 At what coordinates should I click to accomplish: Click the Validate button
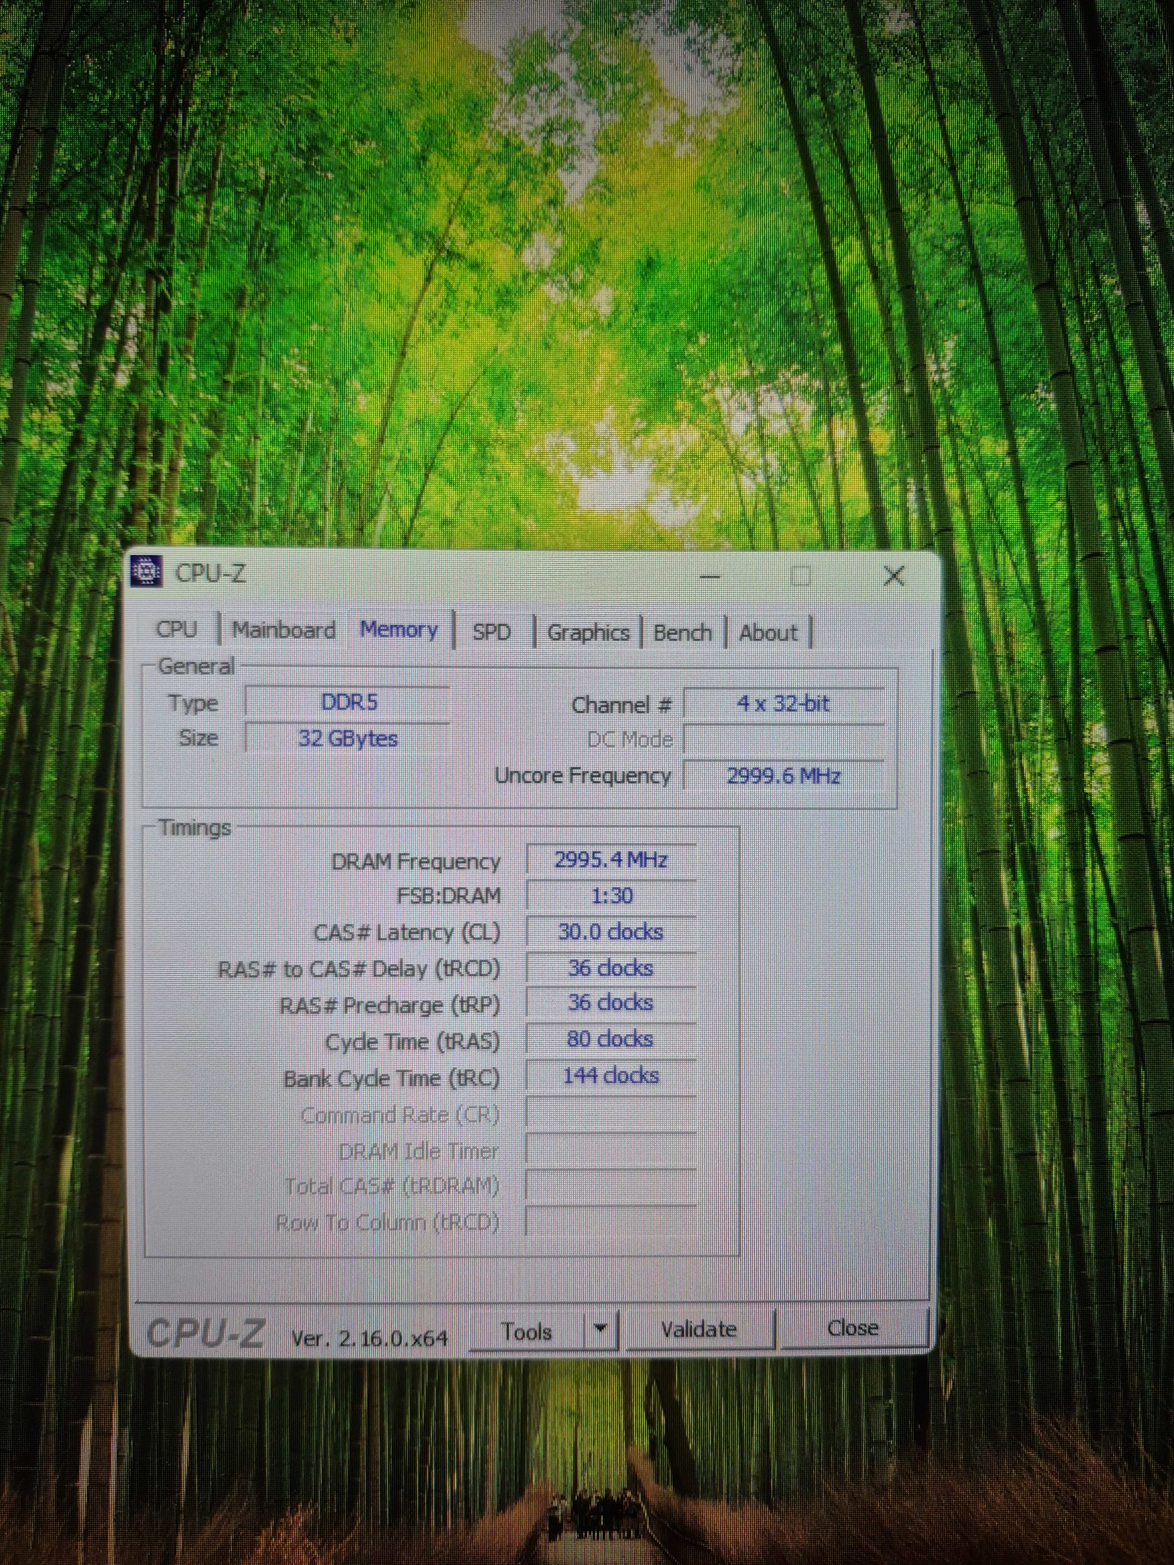coord(699,1329)
